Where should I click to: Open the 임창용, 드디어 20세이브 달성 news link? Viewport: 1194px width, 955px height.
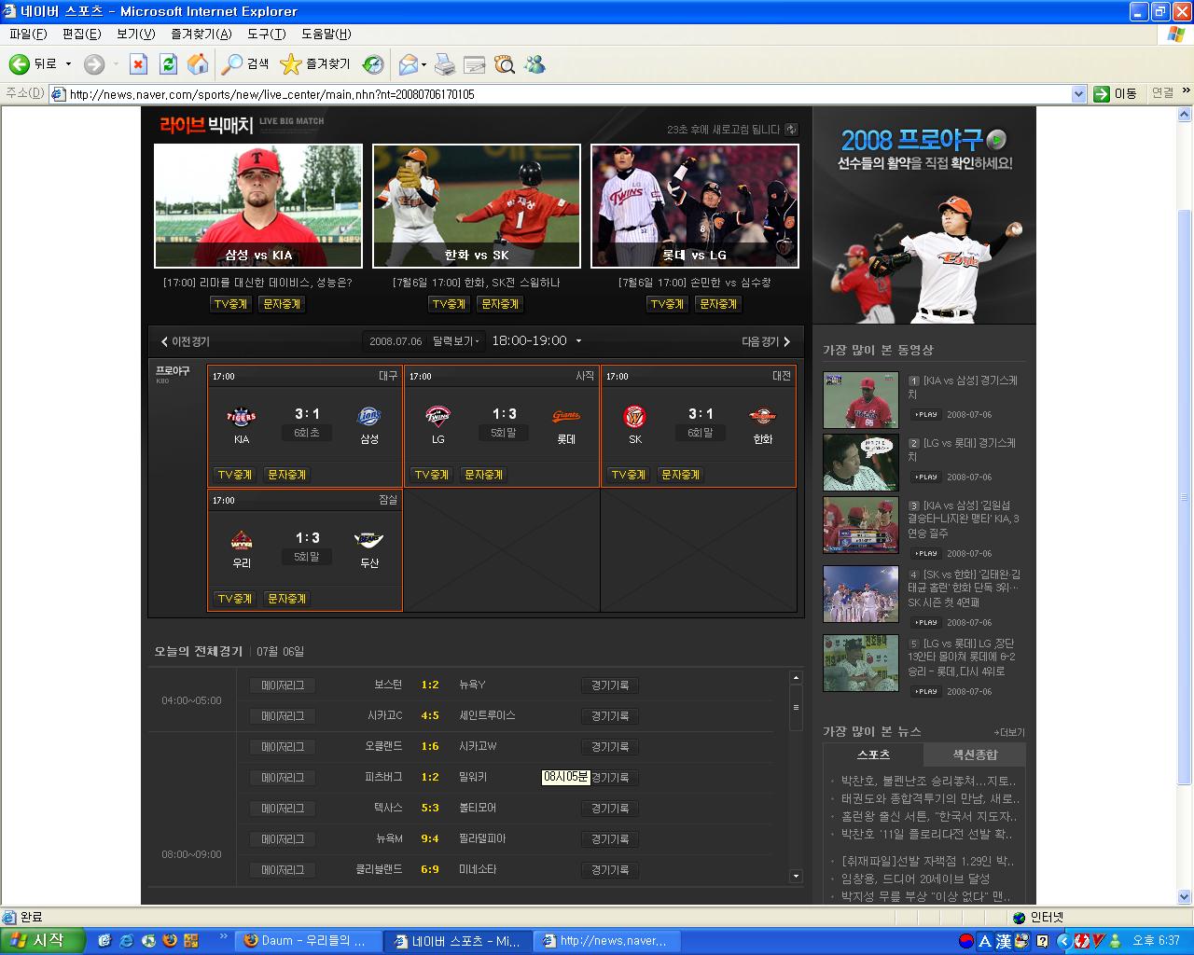click(x=915, y=879)
